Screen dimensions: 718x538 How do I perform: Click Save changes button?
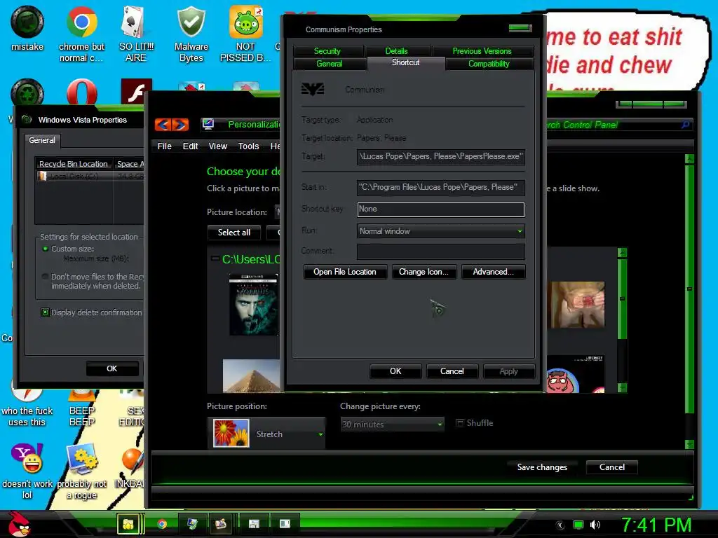click(542, 467)
